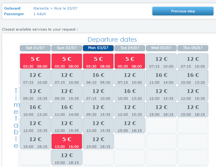Select the Sat 01/07 date tab

(x=35, y=48)
